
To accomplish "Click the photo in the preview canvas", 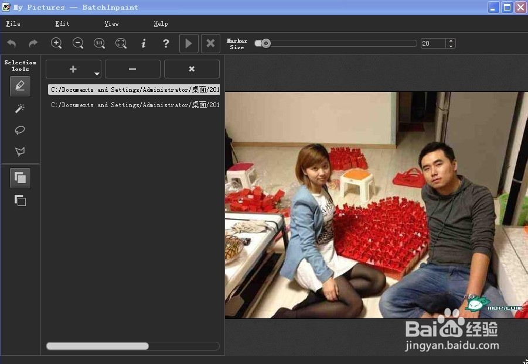I will (376, 205).
